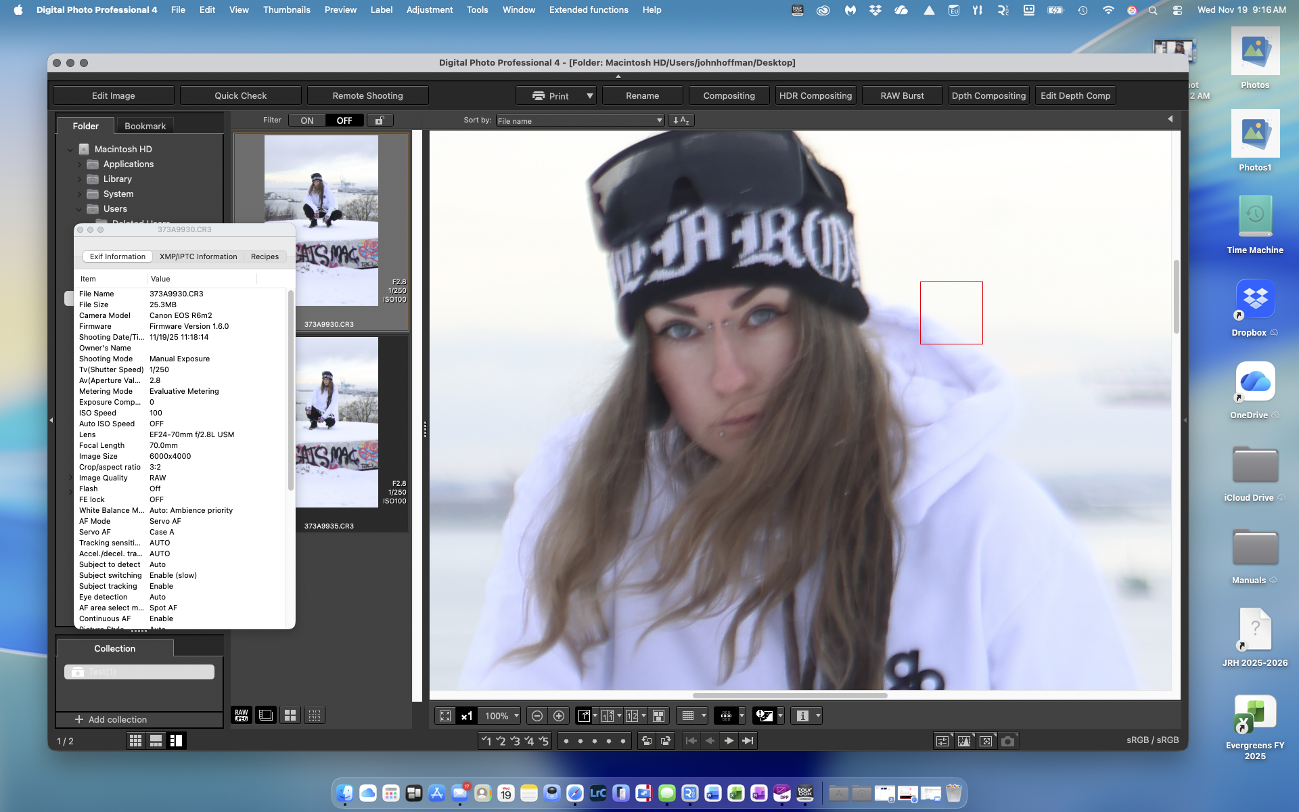Click the zoom out magnifier icon

click(537, 716)
